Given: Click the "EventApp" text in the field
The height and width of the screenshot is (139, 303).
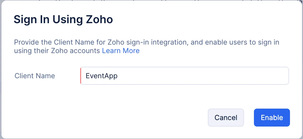Looking at the screenshot, I should [x=101, y=76].
